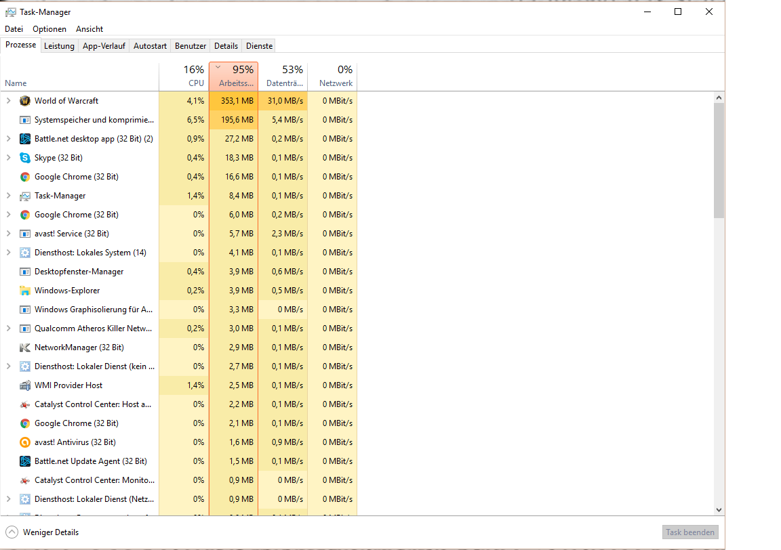This screenshot has height=550, width=781.
Task: Select the 6,5% CPU cell
Action: point(184,119)
